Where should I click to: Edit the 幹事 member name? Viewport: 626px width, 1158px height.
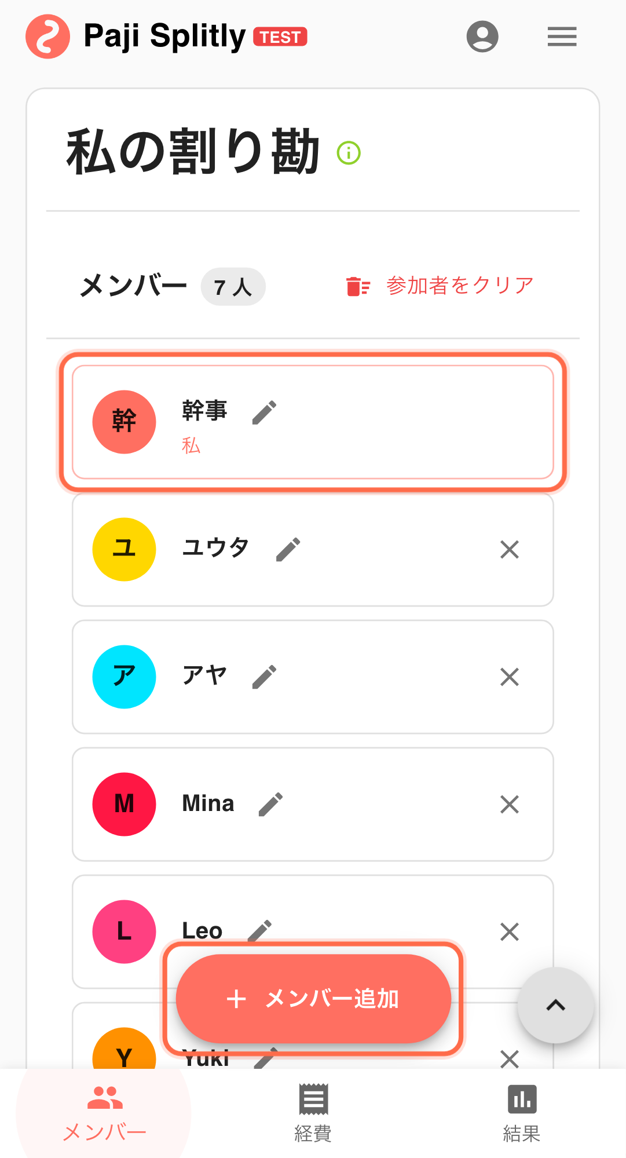click(264, 412)
